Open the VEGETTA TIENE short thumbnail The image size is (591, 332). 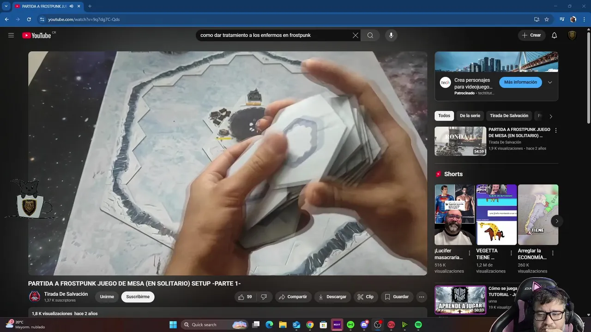tap(496, 214)
